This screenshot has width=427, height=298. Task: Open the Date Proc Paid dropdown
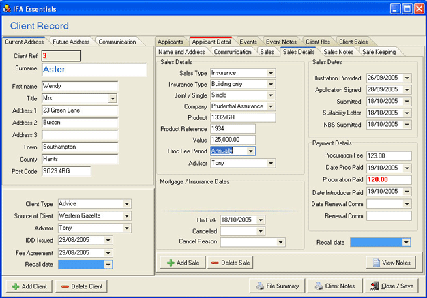(x=407, y=168)
